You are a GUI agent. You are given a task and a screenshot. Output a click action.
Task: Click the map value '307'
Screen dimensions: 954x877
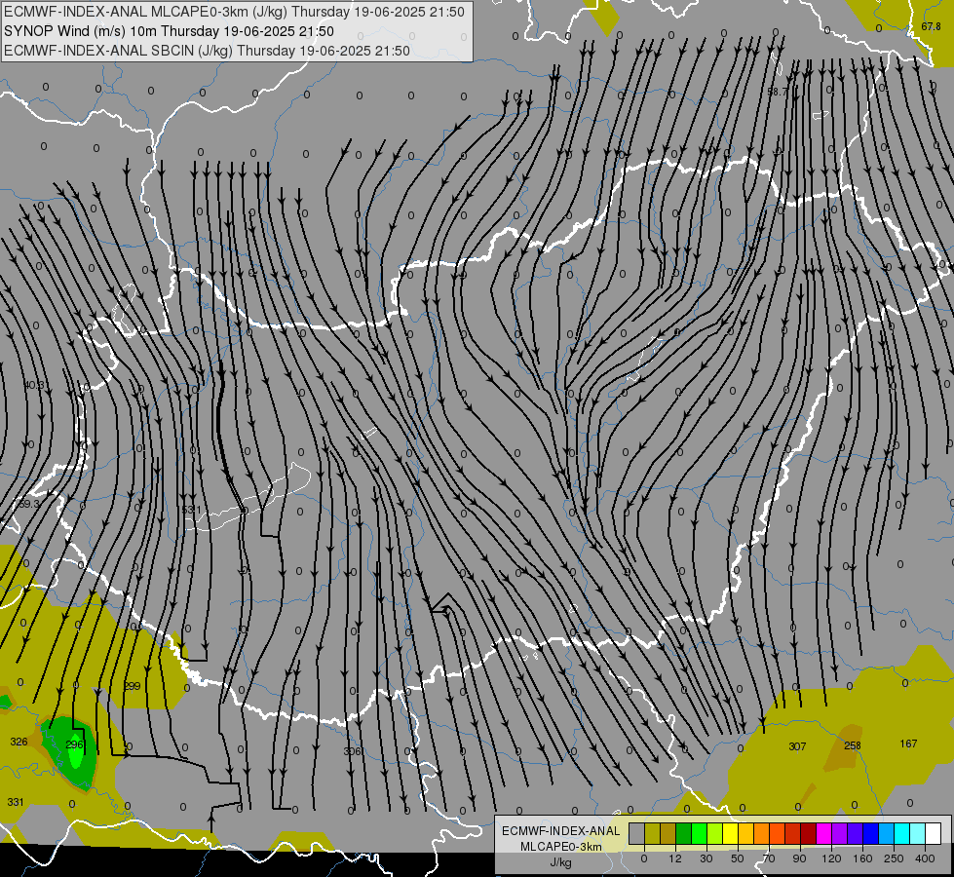pos(797,746)
